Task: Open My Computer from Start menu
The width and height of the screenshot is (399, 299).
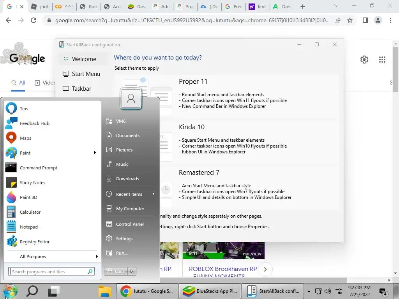Action: [x=131, y=209]
